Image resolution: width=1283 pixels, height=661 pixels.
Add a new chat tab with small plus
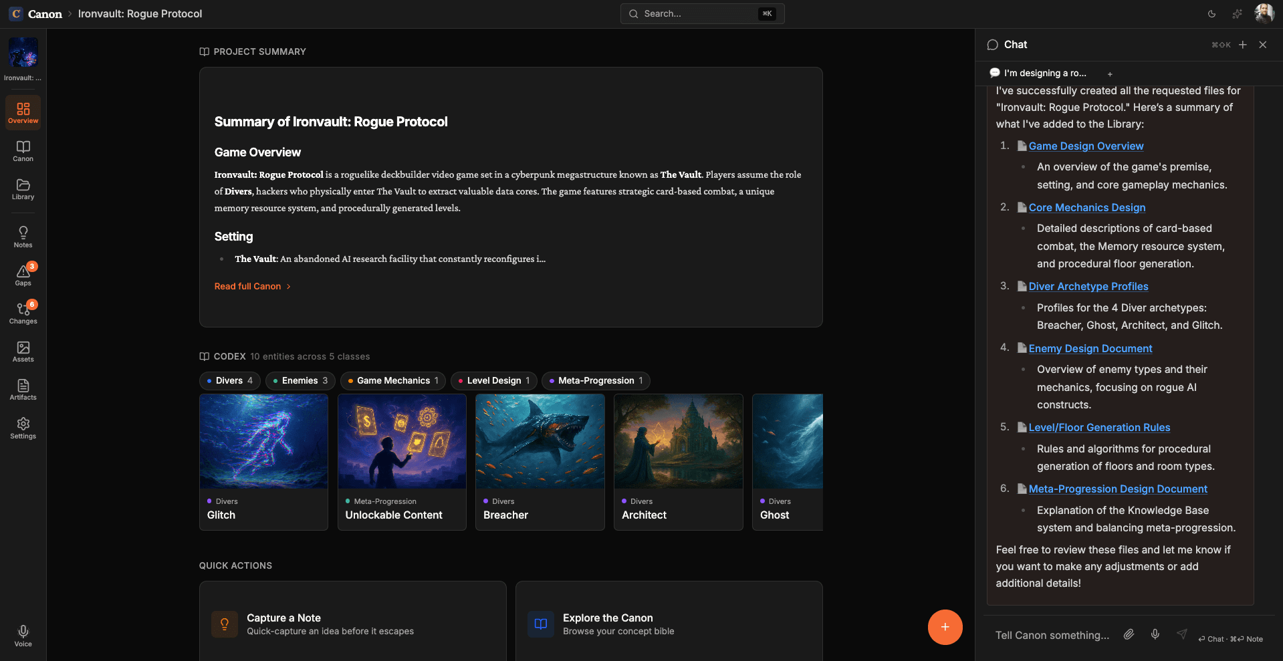tap(1110, 74)
